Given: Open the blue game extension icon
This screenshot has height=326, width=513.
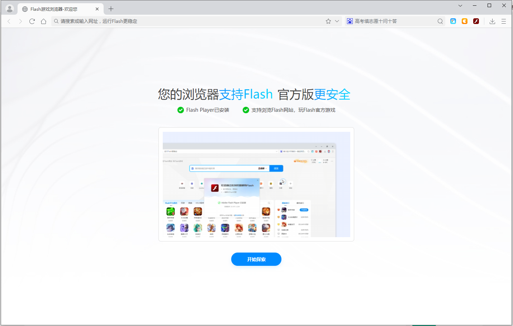Looking at the screenshot, I should (x=453, y=21).
